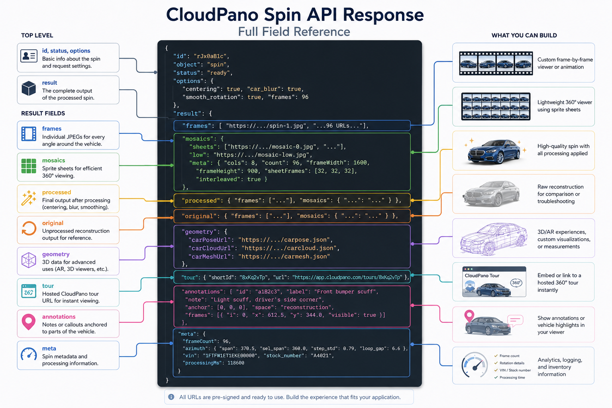Click the large gauge icon in the Analytics card
This screenshot has width=612, height=408.
pos(475,365)
